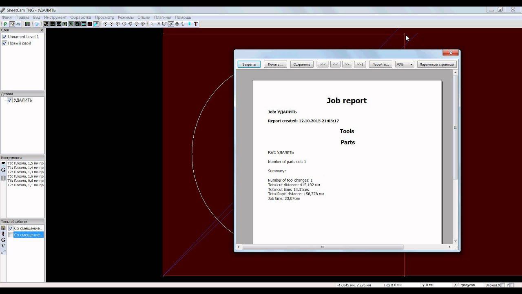Click the red S display icon in toolbar
This screenshot has width=522, height=294.
90,24
